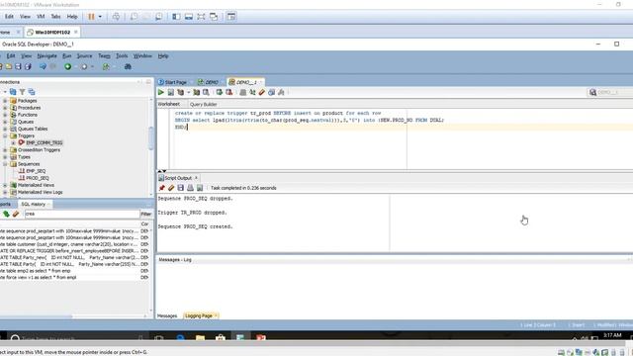Select the Crossedition Triggers node
633x356 pixels.
pos(39,149)
